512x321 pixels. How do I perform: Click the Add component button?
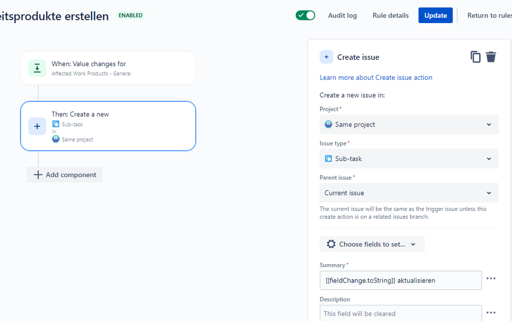click(x=65, y=175)
